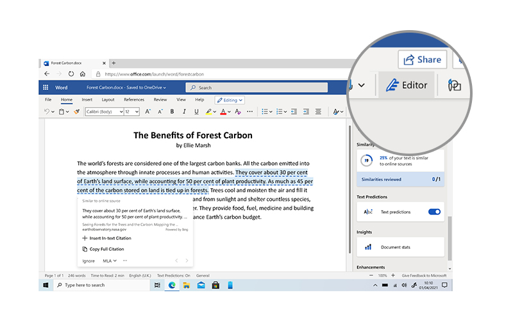Viewport: 513px width, 320px height.
Task: Apply the red font color
Action: [x=223, y=111]
